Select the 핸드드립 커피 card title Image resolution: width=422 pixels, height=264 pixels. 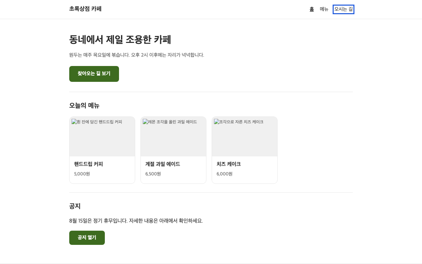point(88,164)
